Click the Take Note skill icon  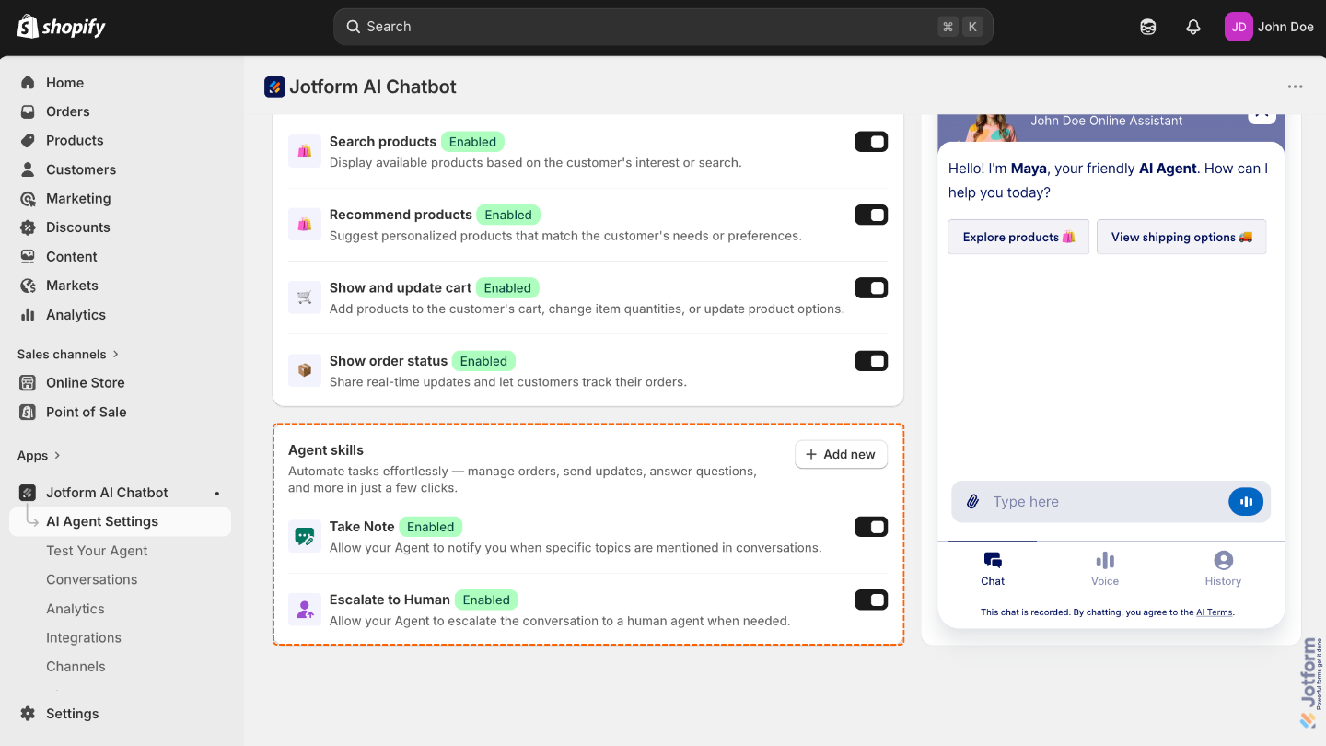(x=305, y=535)
